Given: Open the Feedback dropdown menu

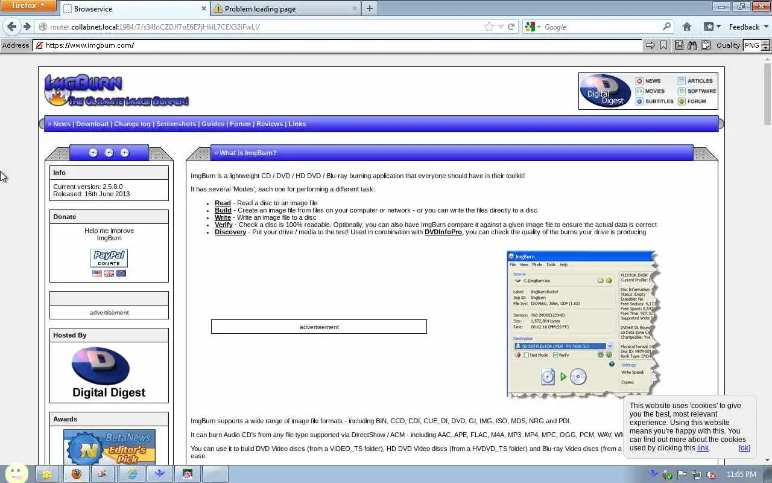Looking at the screenshot, I should click(748, 27).
